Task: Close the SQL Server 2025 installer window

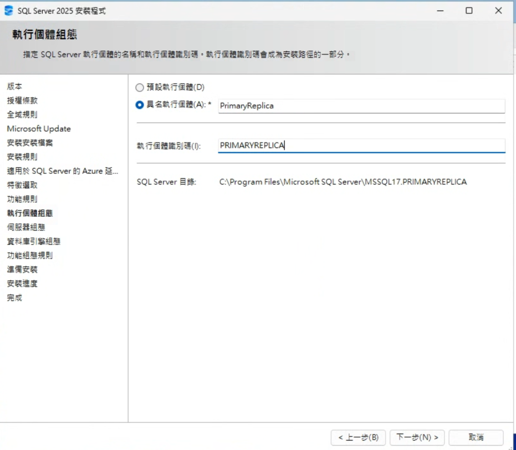Action: (x=498, y=11)
